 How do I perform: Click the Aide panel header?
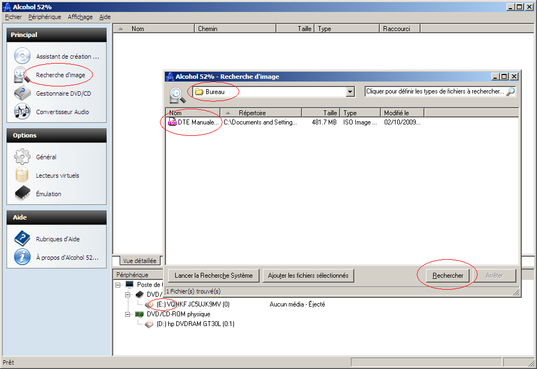[57, 217]
